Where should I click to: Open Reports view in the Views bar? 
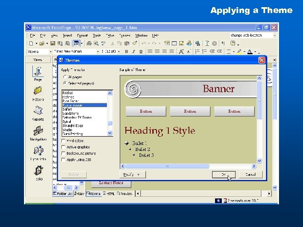[x=38, y=113]
